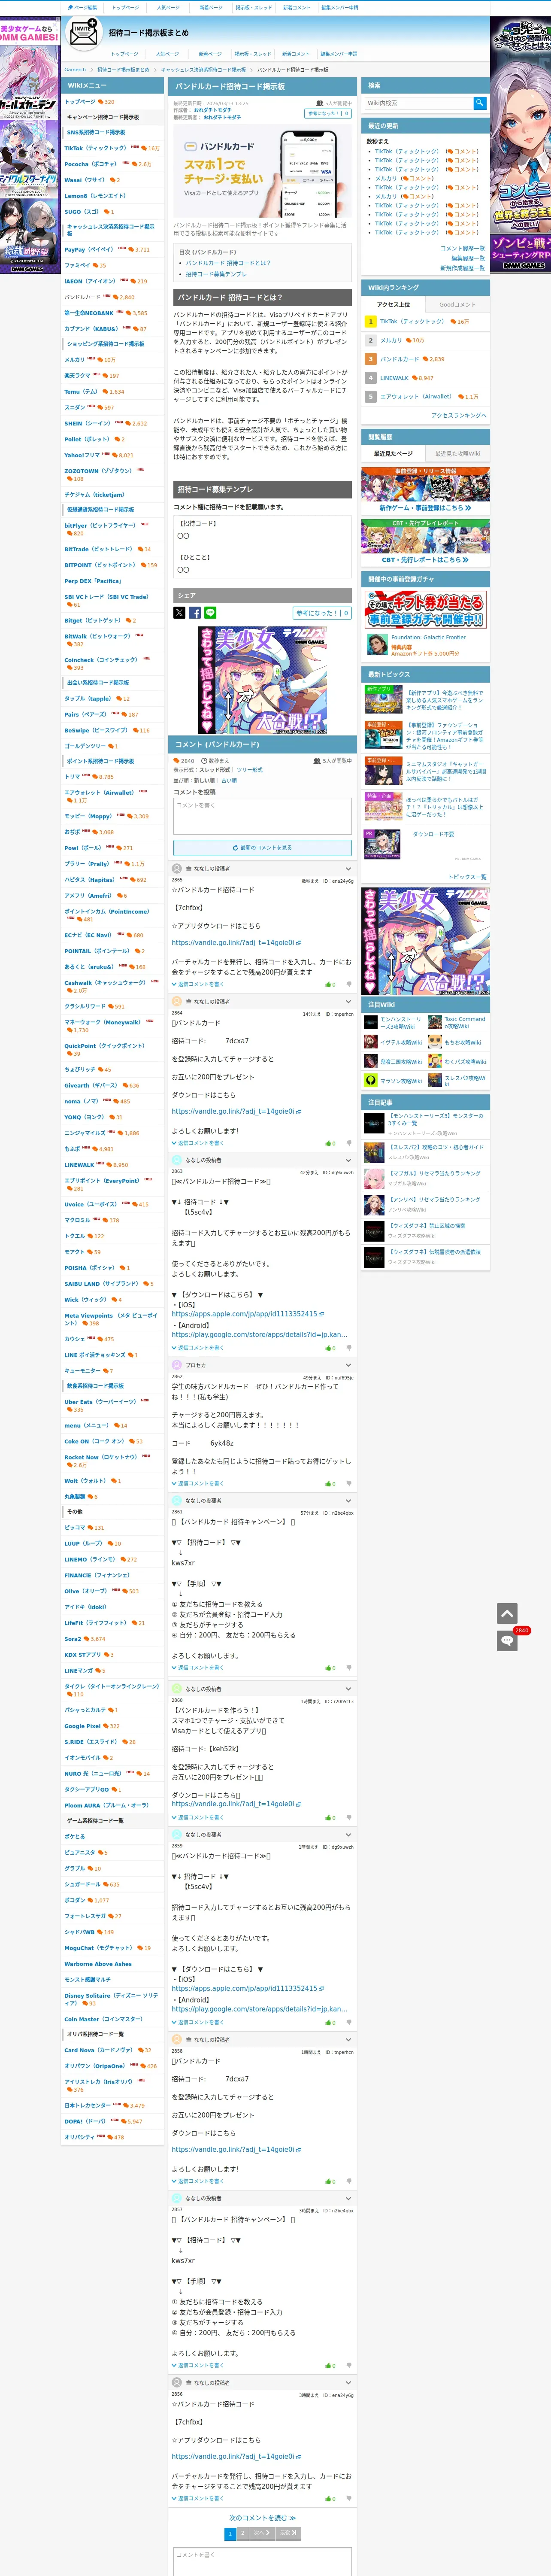Open 掲示板・スレッド in the header menu
551x2576 pixels.
253,54
